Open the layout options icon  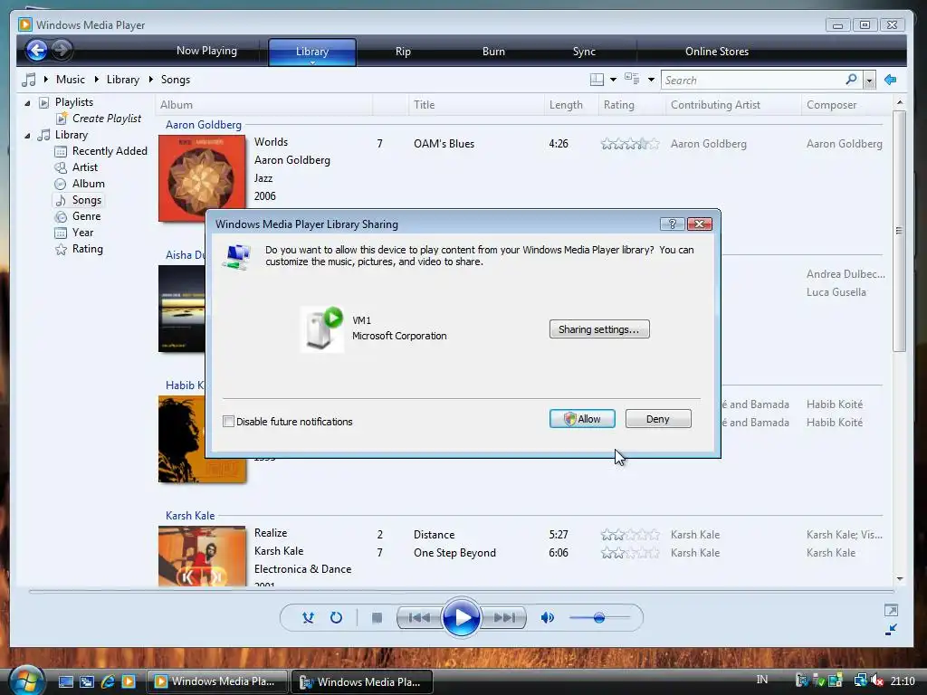tap(597, 80)
